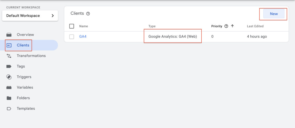Sort by Last Edited column header
295x128 pixels.
pyautogui.click(x=255, y=26)
